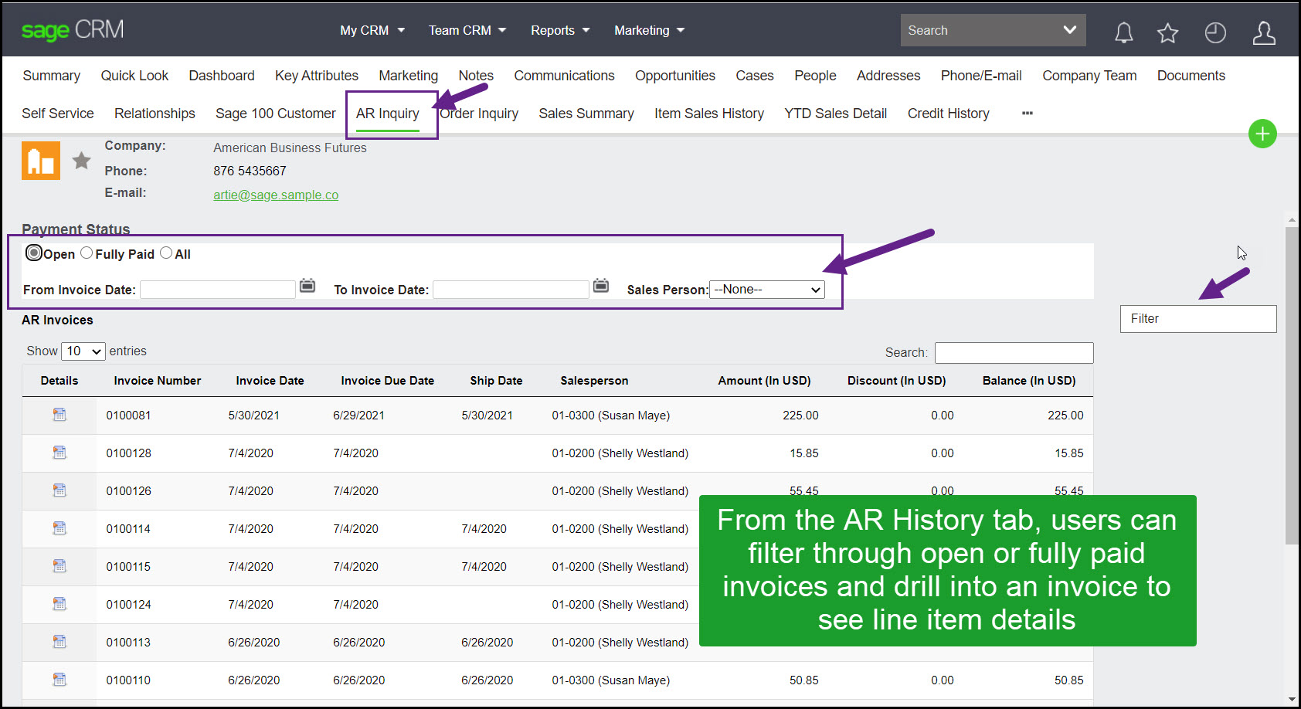Click the favorites star icon in header
Screen dimensions: 1301x709
[1167, 32]
